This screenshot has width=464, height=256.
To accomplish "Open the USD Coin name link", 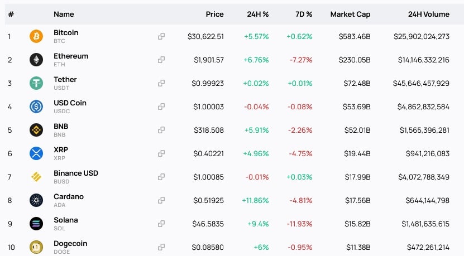I will point(70,103).
